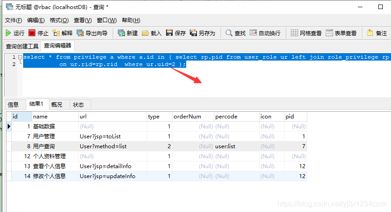The height and width of the screenshot is (212, 391).
Task: Sort by the name column header
Action: (55, 117)
